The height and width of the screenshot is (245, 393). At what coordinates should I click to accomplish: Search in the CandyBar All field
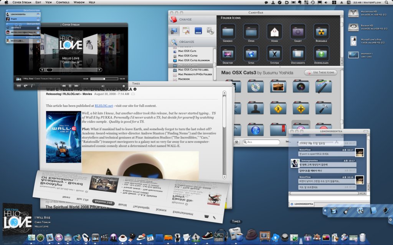click(x=261, y=142)
